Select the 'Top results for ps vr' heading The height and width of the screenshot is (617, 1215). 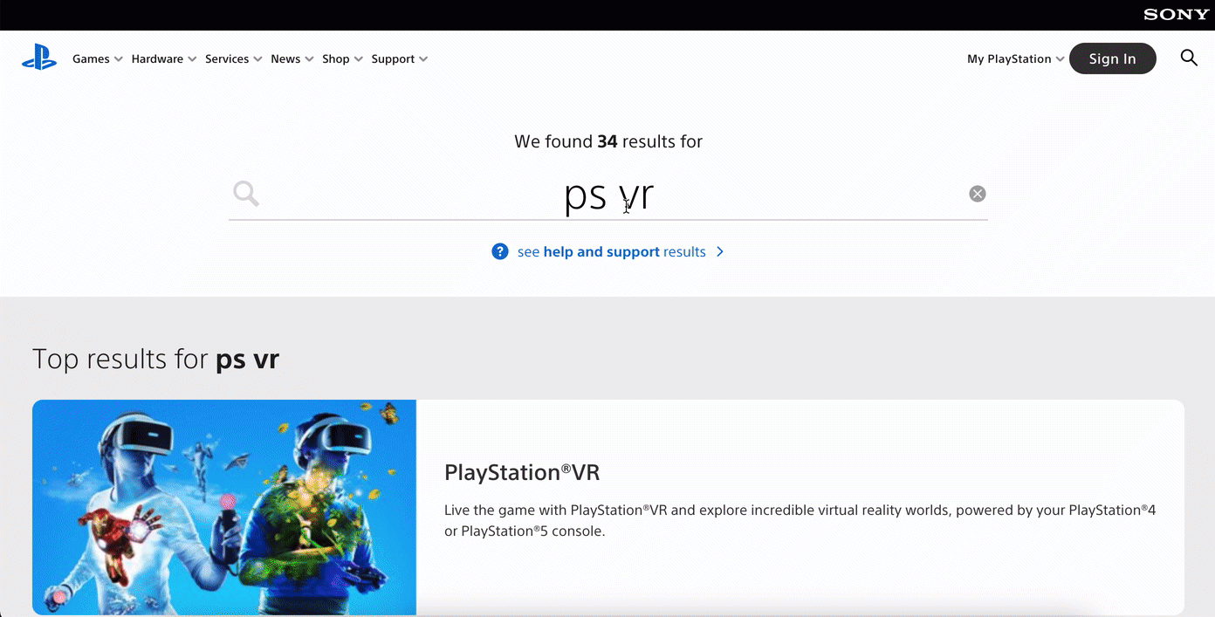click(x=155, y=359)
